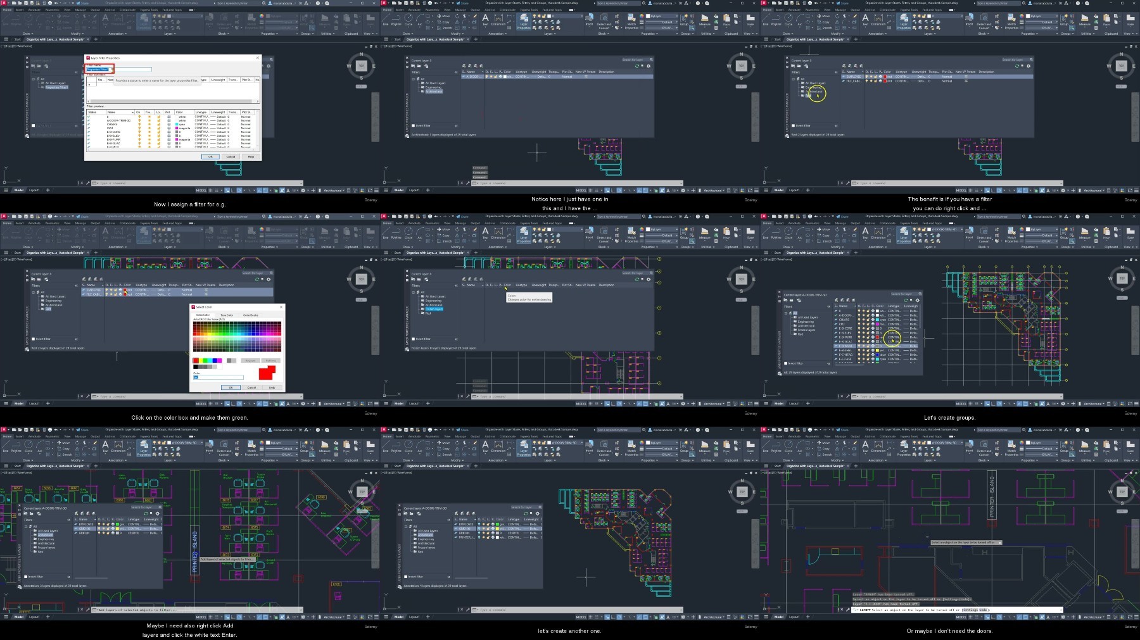Screen dimensions: 1140x640
Task: Switch to True Color tab in Select Color
Action: click(226, 315)
